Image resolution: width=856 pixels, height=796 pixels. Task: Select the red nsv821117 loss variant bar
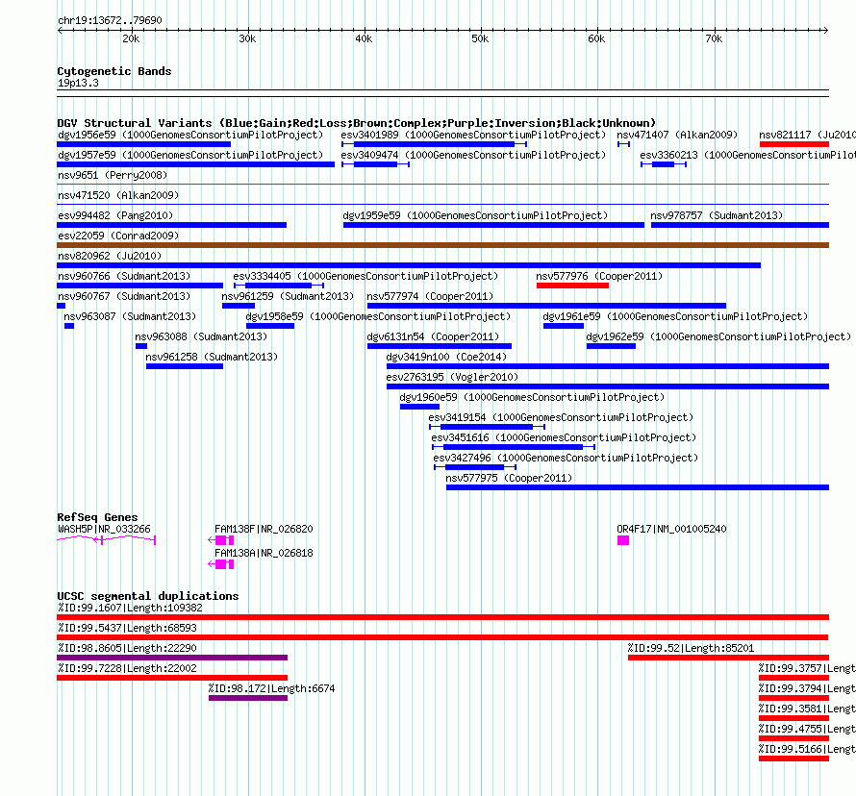coord(794,144)
